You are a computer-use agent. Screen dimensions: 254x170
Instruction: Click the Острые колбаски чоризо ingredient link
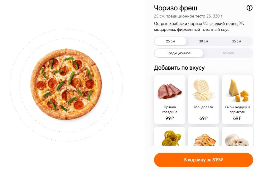coord(178,24)
